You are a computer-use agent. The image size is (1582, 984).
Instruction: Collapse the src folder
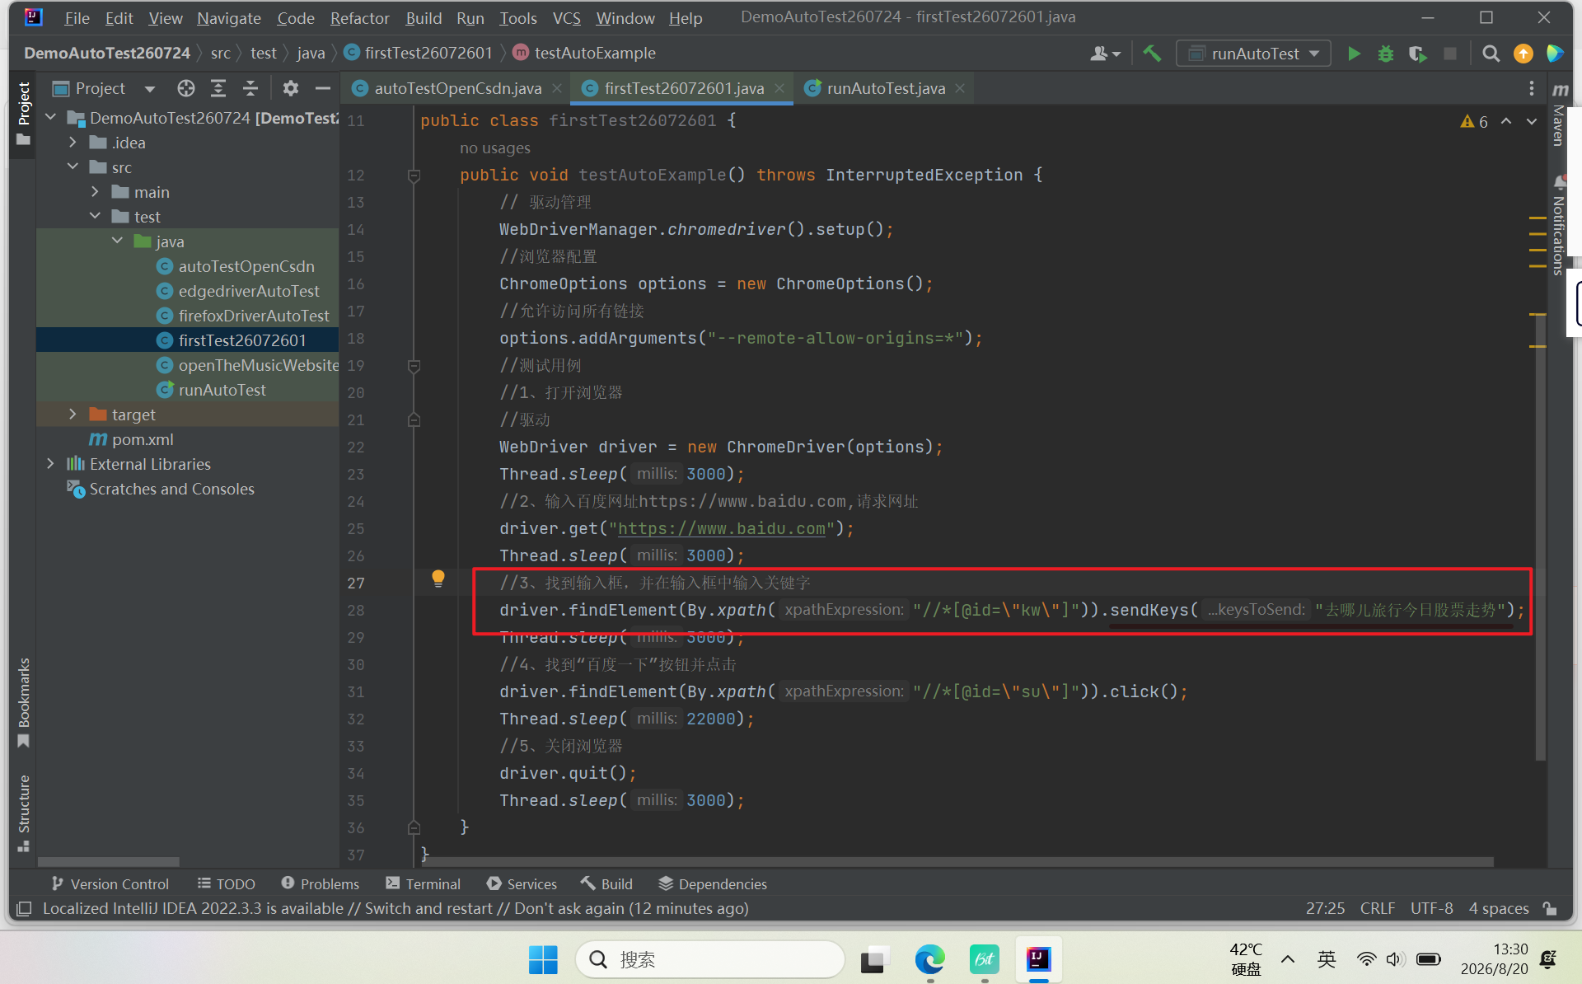click(x=73, y=167)
